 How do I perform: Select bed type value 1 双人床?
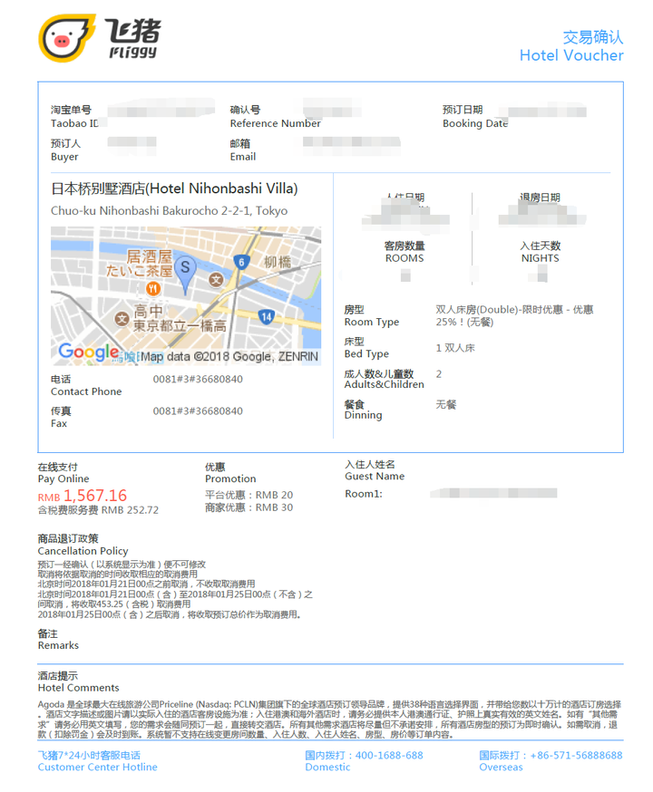coord(455,347)
